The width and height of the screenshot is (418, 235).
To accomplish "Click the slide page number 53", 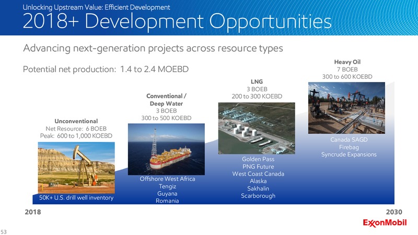I will 4,232.
